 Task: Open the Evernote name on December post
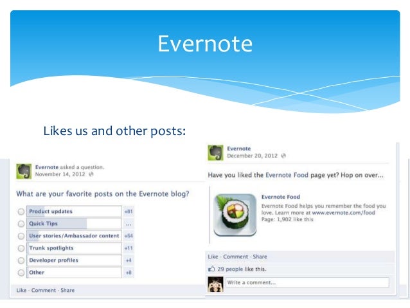click(238, 149)
